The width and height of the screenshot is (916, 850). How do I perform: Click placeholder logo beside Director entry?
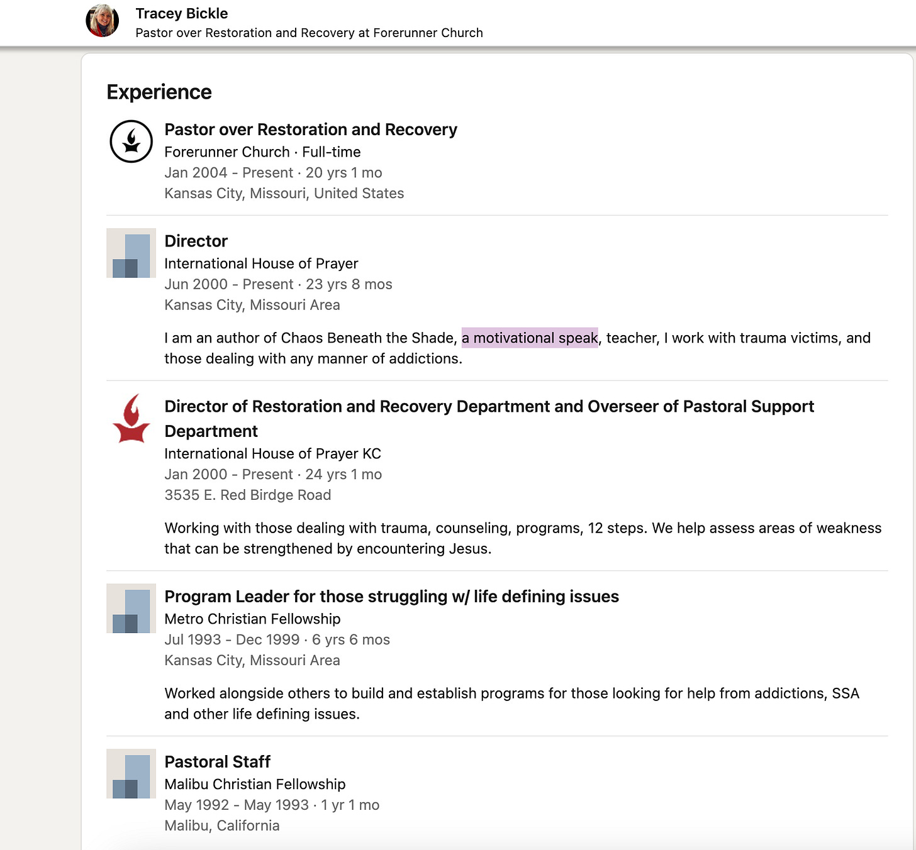(x=131, y=253)
